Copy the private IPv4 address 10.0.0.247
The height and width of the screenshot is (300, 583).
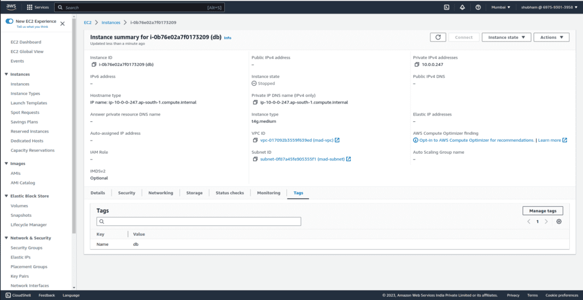coord(417,64)
